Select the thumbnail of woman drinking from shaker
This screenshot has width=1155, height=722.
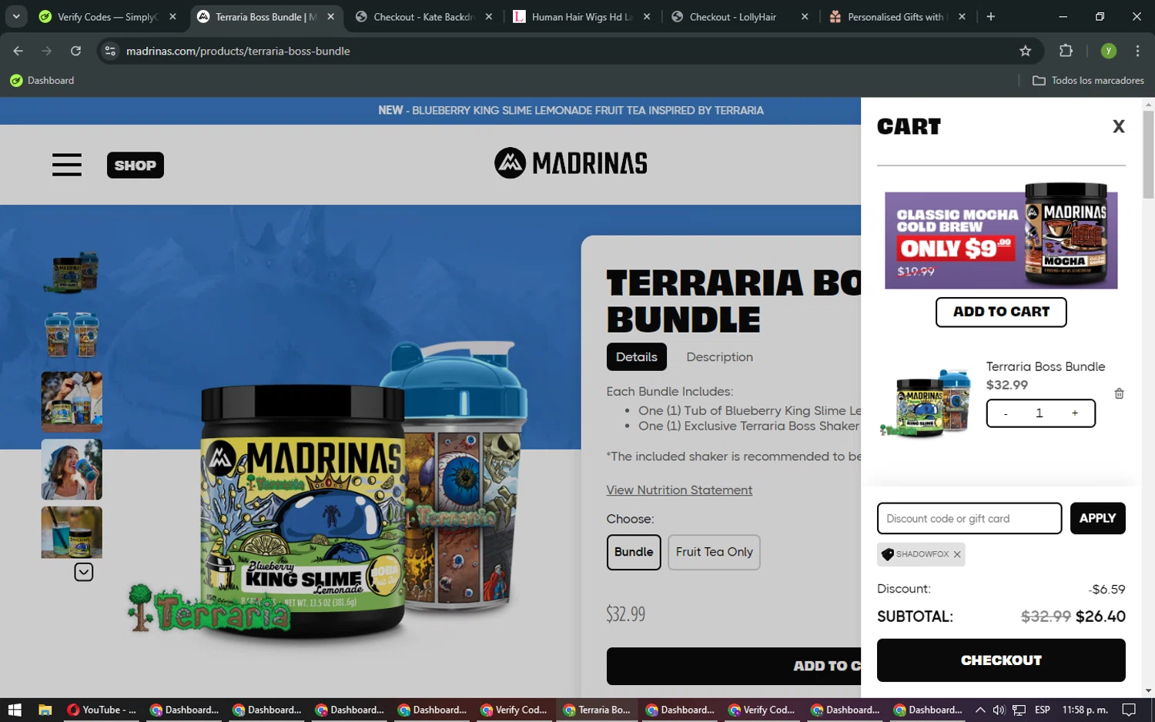tap(72, 470)
